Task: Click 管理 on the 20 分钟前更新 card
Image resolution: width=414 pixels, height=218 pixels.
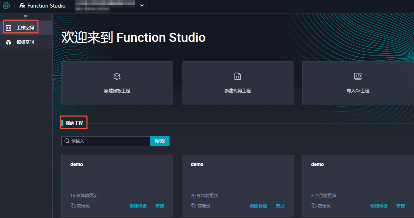Action: pyautogui.click(x=280, y=206)
